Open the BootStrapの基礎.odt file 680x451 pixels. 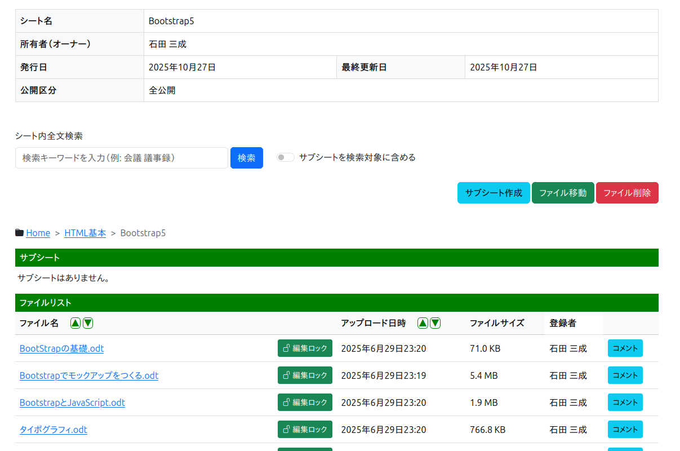pos(61,348)
